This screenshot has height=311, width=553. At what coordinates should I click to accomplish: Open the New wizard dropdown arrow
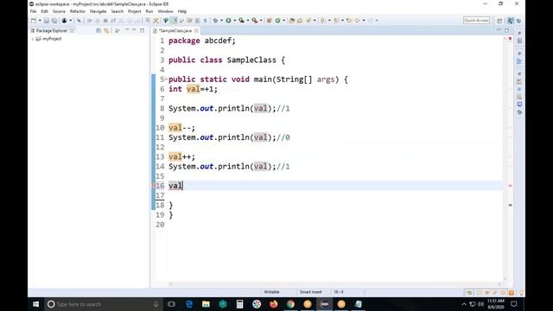tap(40, 21)
